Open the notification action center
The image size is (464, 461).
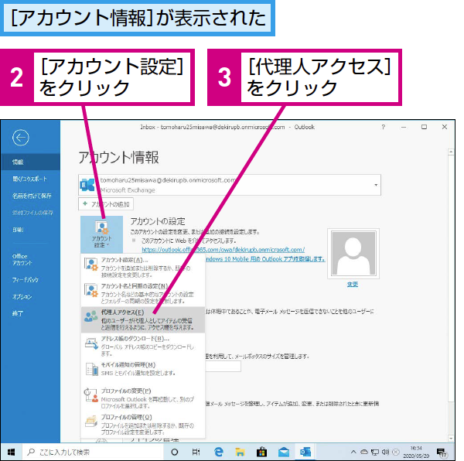tap(442, 452)
